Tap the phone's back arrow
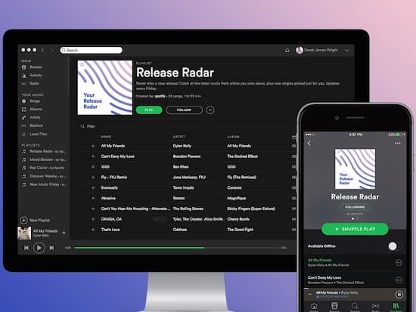Screen dimensions: 416x312 pos(309,144)
